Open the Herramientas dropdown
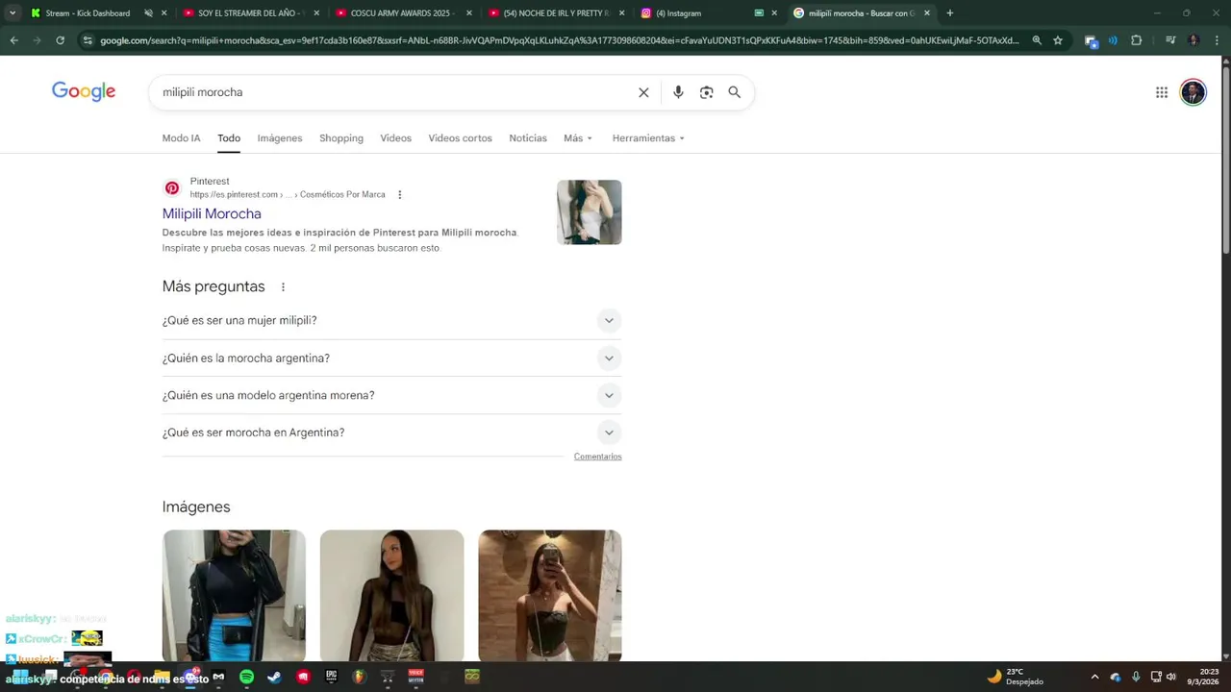The height and width of the screenshot is (692, 1231). pos(648,138)
